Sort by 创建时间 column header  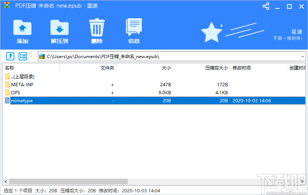pyautogui.click(x=296, y=68)
